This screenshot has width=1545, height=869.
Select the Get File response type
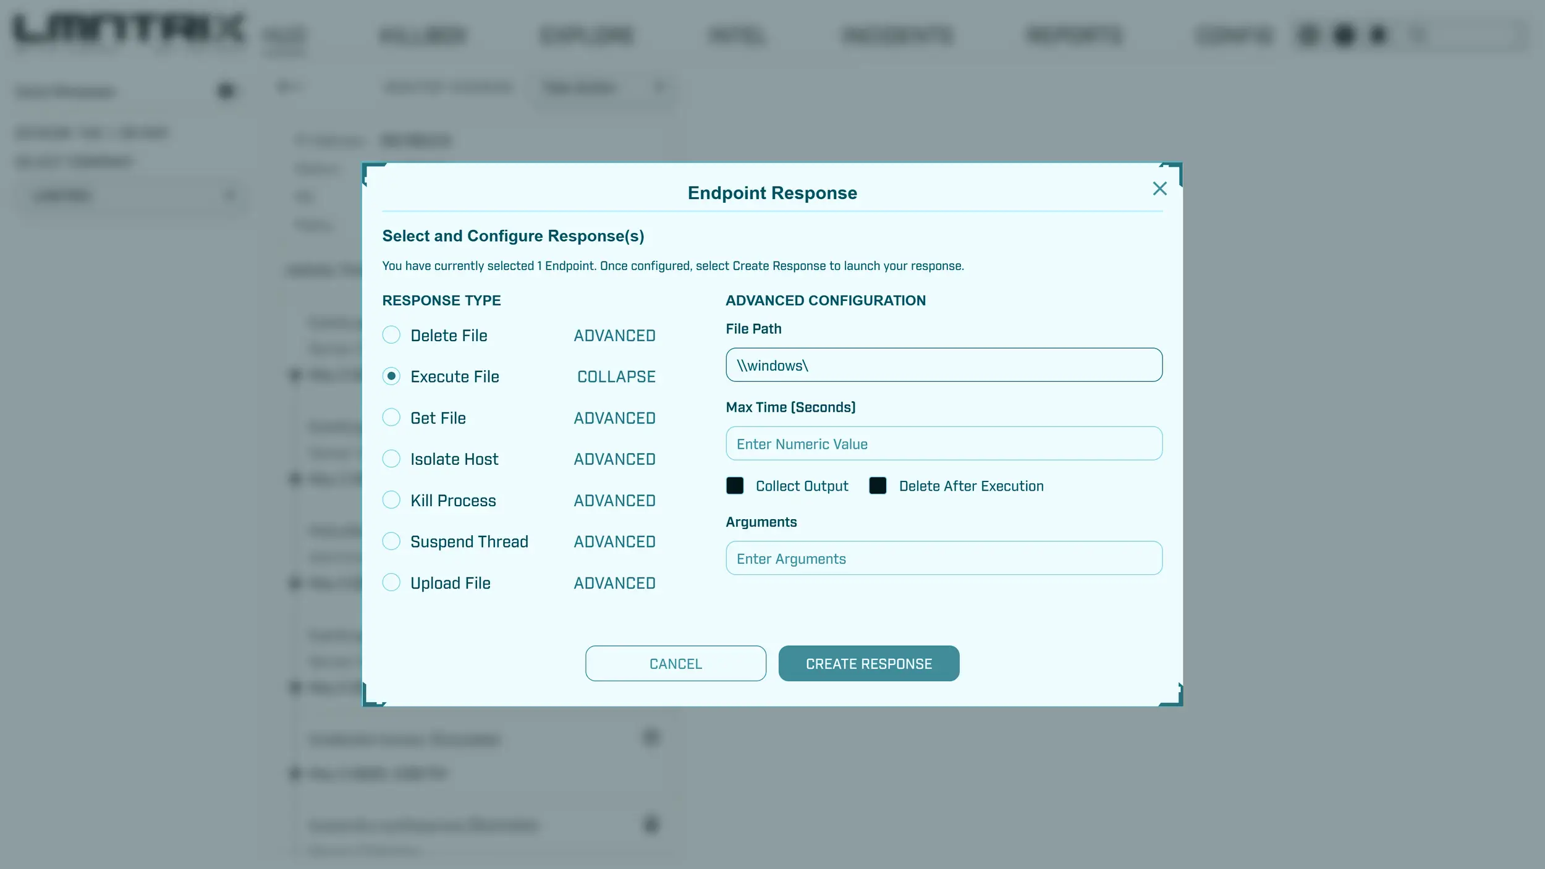[391, 418]
